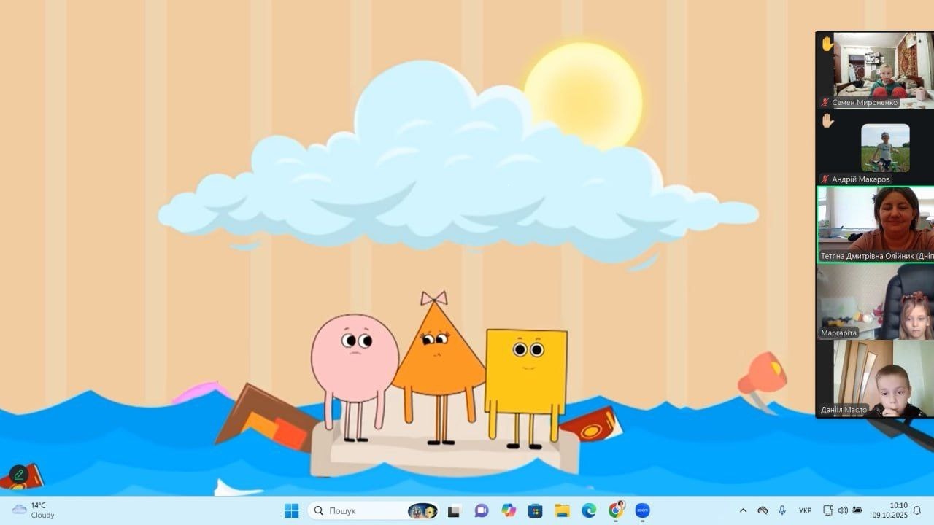This screenshot has width=934, height=525.
Task: Click the green annotation pencil button
Action: 19,475
